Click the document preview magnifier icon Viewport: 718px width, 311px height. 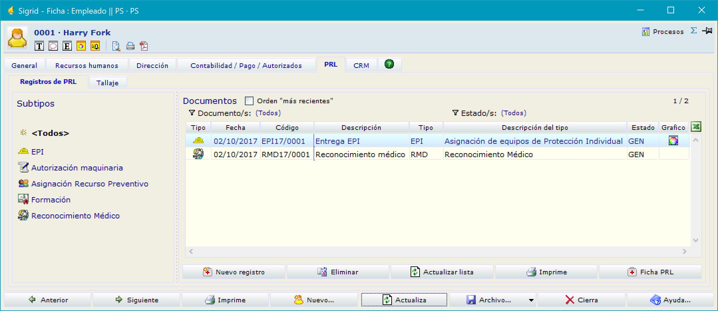pos(116,46)
